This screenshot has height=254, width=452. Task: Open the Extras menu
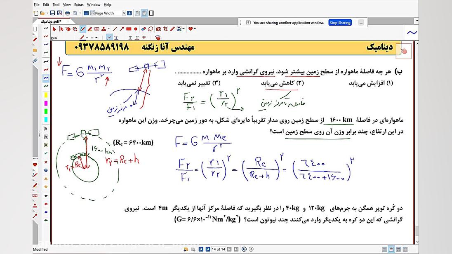click(x=79, y=5)
